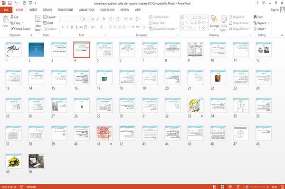The image size is (285, 189).
Task: Switch to the INSERT tab
Action: coord(33,10)
